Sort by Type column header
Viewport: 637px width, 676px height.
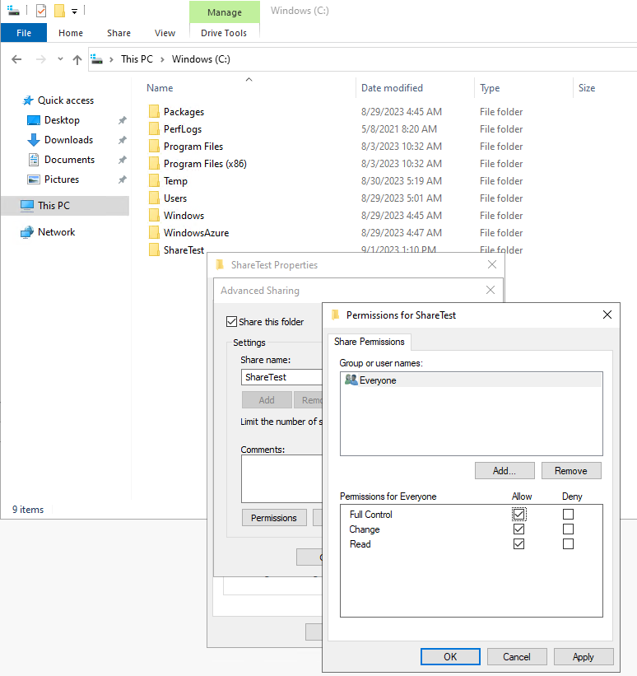coord(490,88)
